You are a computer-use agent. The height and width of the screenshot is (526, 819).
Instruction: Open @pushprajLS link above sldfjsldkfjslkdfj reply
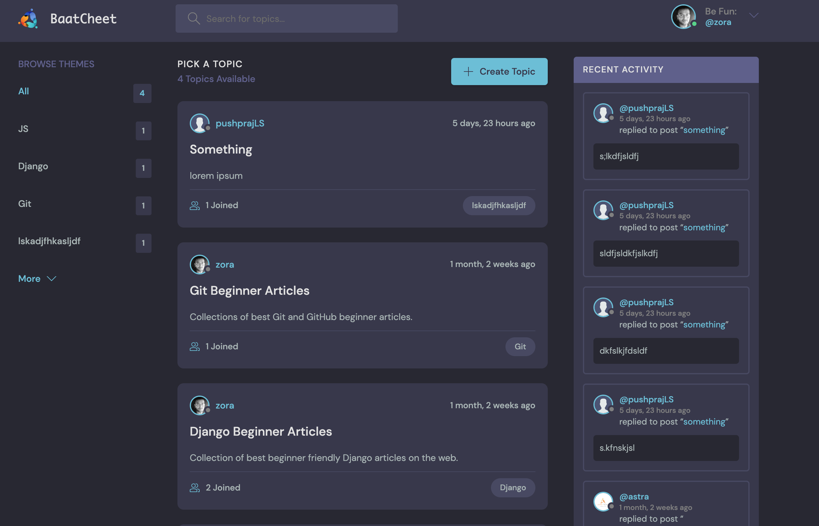point(646,205)
